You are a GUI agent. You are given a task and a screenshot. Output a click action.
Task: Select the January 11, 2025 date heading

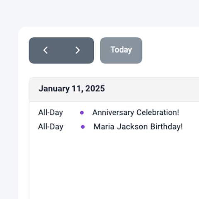click(x=72, y=88)
